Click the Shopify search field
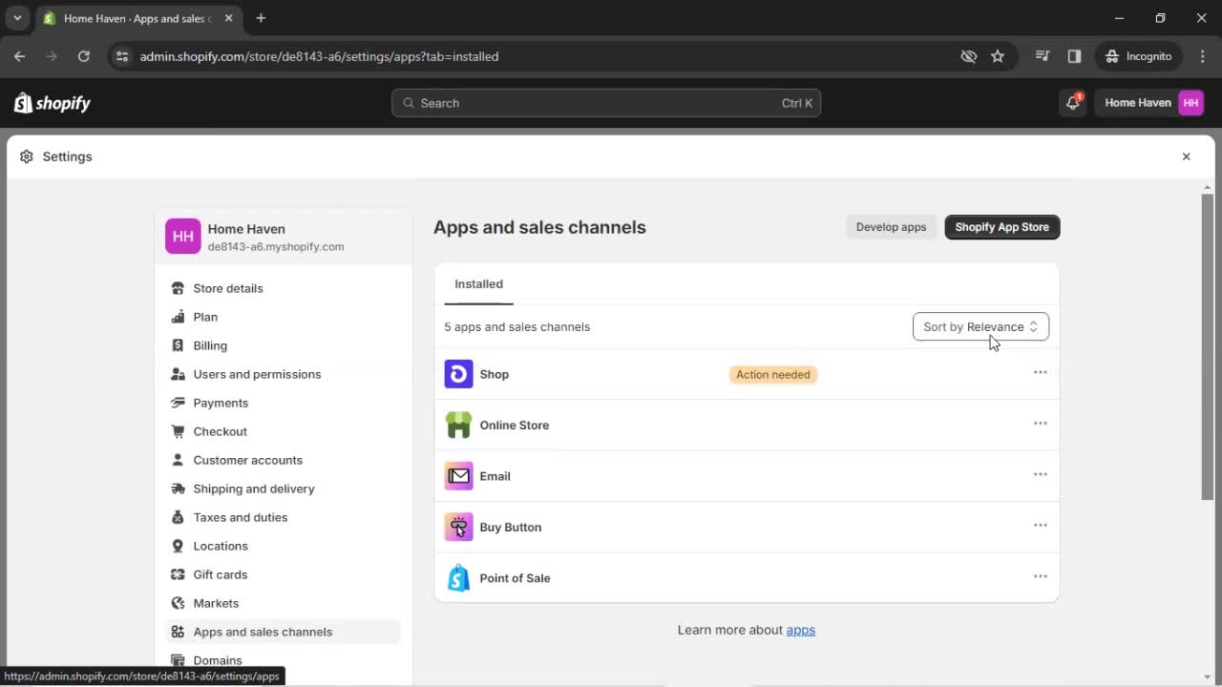The height and width of the screenshot is (687, 1222). click(x=606, y=103)
